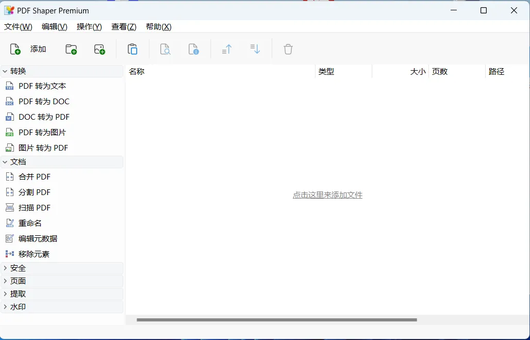Choose the 移除元素 text

tap(34, 254)
